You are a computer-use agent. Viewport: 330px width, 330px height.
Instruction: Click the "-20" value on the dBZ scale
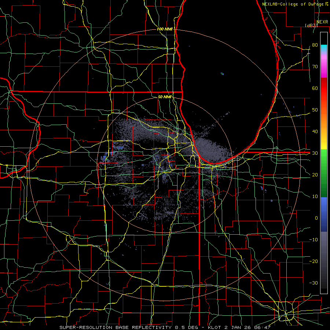313,261
